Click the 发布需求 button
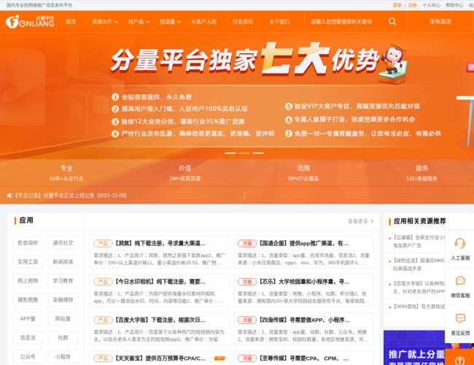Image resolution: width=474 pixels, height=365 pixels. click(x=440, y=22)
